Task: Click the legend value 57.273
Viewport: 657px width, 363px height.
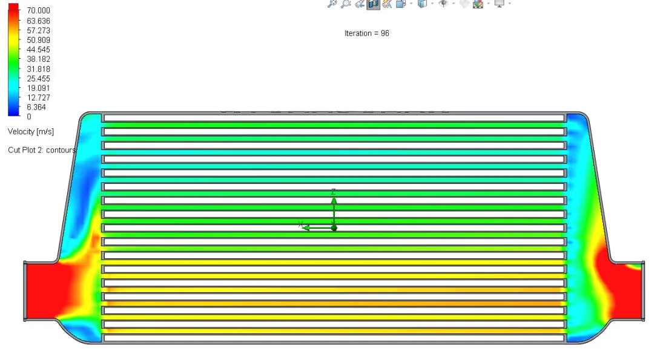Action: (x=38, y=31)
